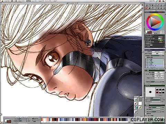166x124 pixels.
Task: Expand the カラーセット section
Action: [x=146, y=35]
